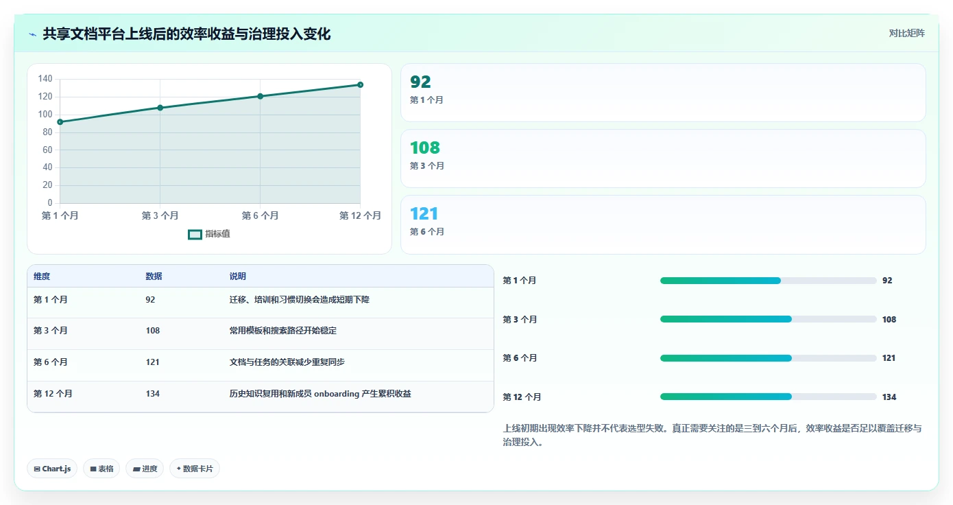Click the table value 92
This screenshot has width=953, height=505.
150,300
